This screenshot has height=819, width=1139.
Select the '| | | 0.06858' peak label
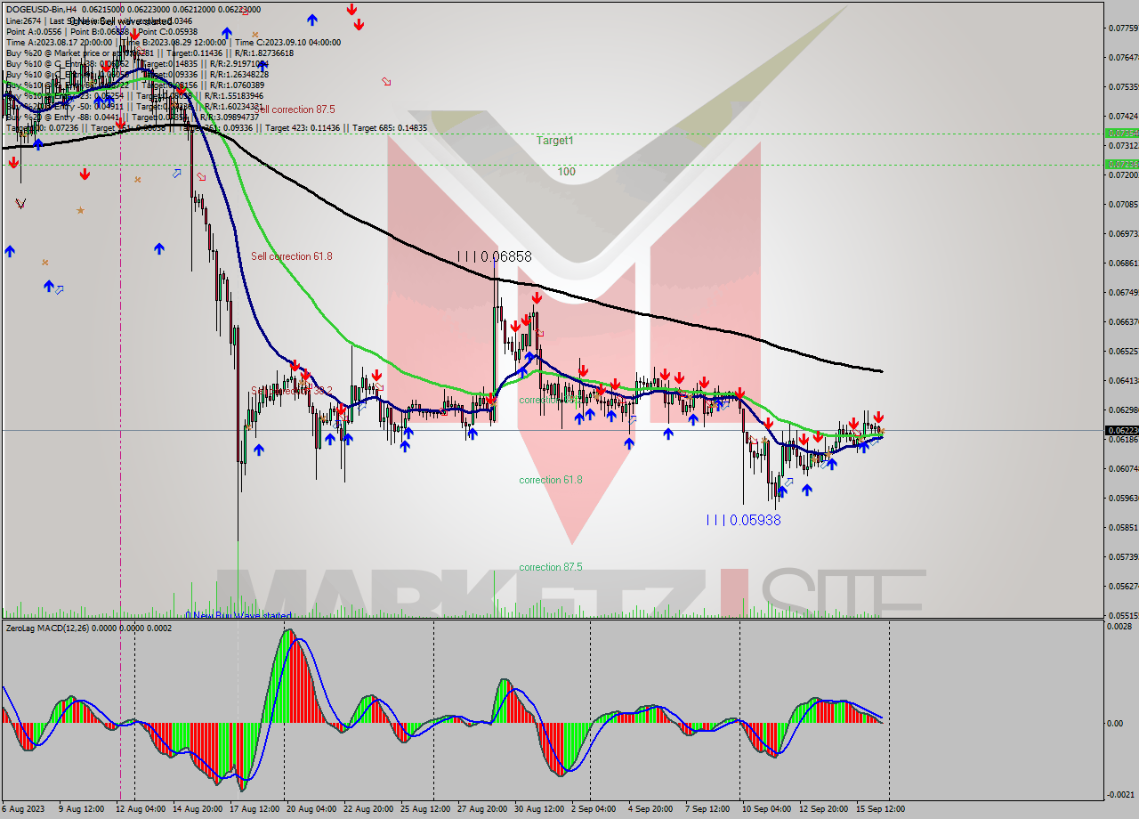(x=495, y=256)
